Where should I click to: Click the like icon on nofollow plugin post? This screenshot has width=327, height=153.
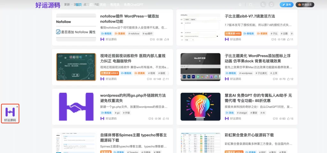pos(165,40)
